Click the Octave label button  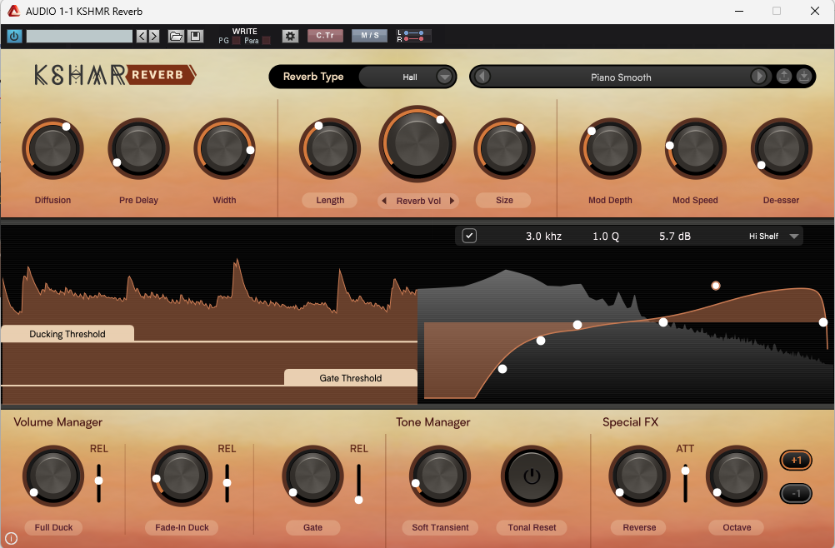(x=737, y=527)
